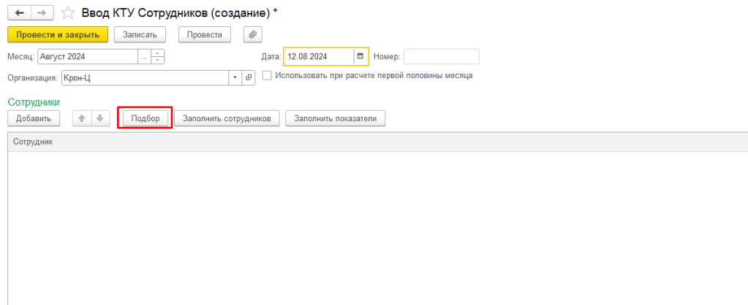This screenshot has width=748, height=305.
Task: Move the employee row up
Action: tap(82, 118)
